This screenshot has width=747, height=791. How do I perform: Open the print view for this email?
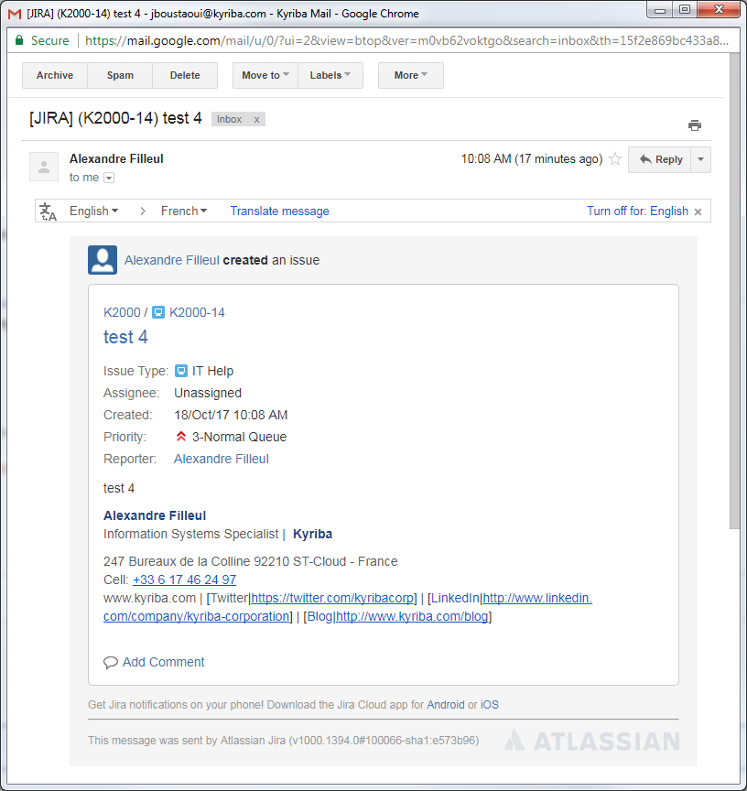(x=695, y=125)
